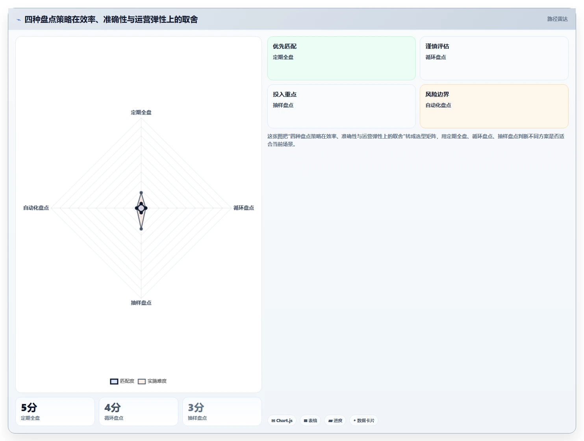The width and height of the screenshot is (584, 441).
Task: Open the 投入重点 card
Action: (341, 106)
